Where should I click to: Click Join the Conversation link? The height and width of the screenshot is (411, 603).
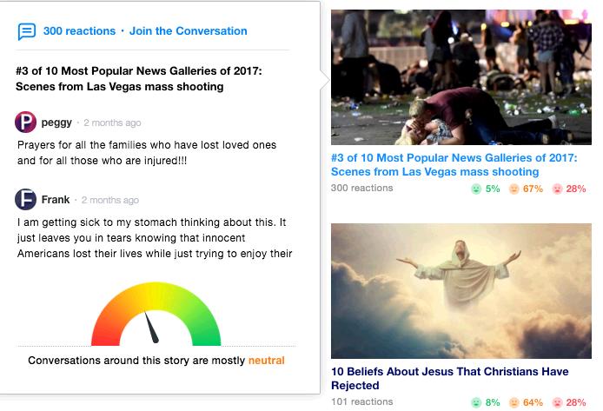[188, 31]
